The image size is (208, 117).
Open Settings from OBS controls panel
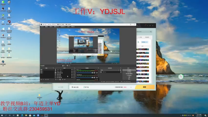click(x=129, y=77)
